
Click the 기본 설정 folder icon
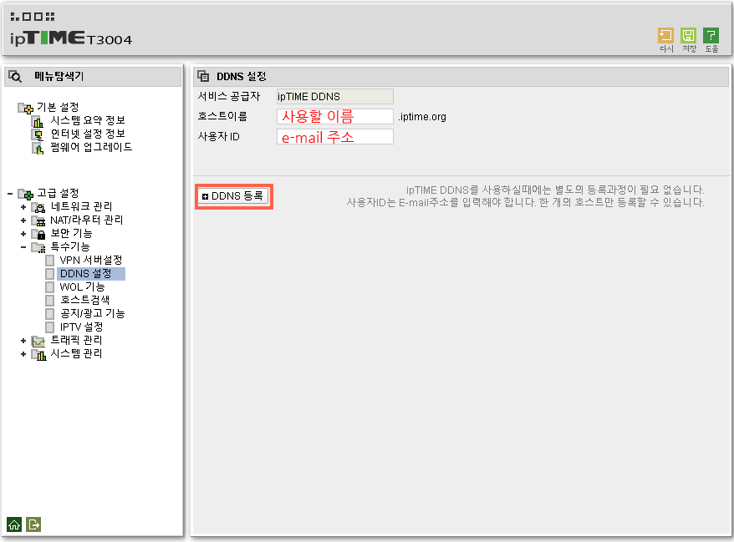(x=25, y=108)
